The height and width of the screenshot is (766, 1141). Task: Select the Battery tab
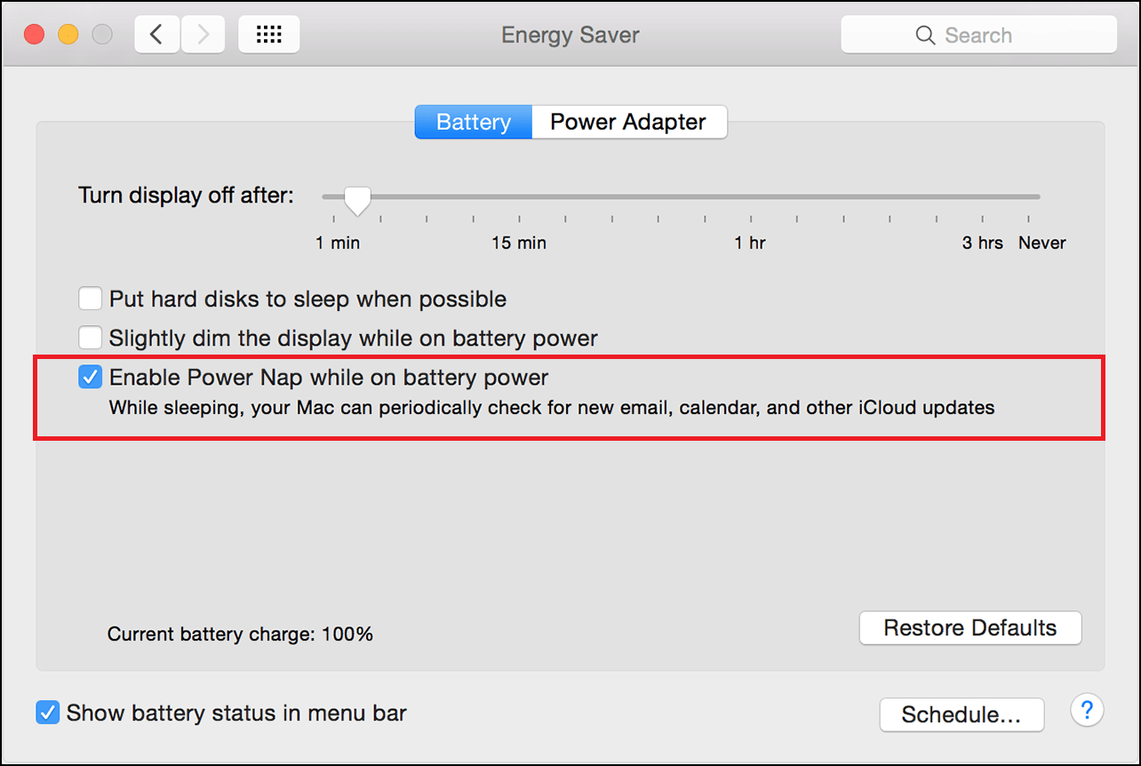click(x=473, y=122)
